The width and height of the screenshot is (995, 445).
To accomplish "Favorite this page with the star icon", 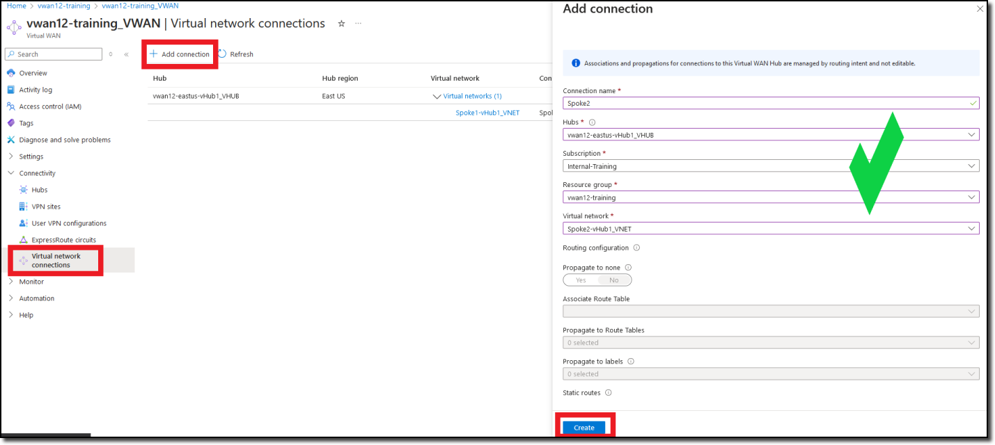I will coord(341,24).
